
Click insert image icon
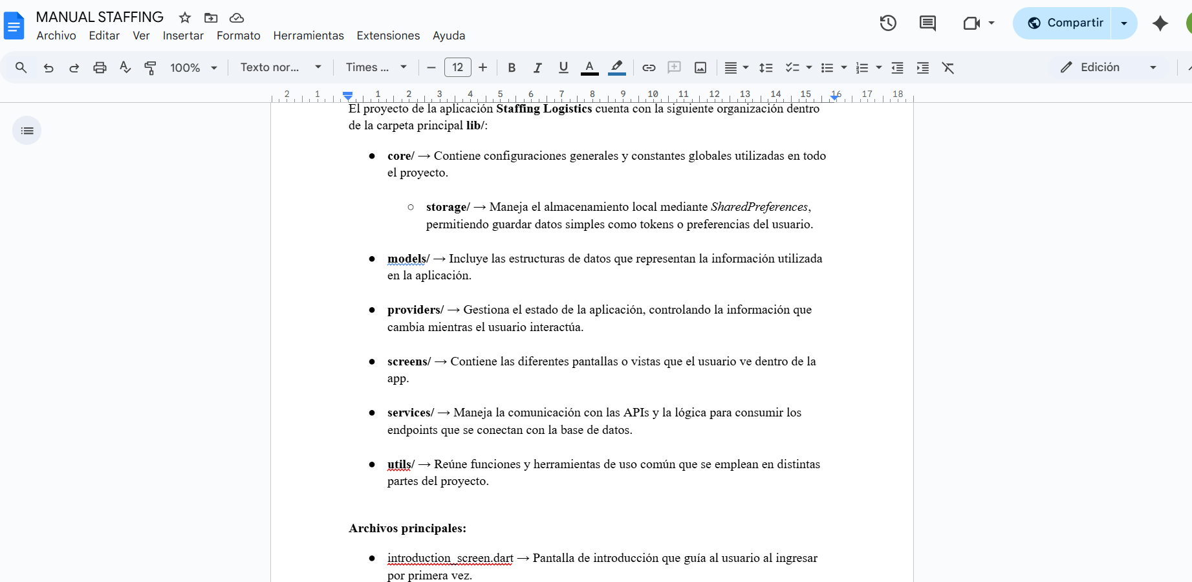(x=700, y=68)
